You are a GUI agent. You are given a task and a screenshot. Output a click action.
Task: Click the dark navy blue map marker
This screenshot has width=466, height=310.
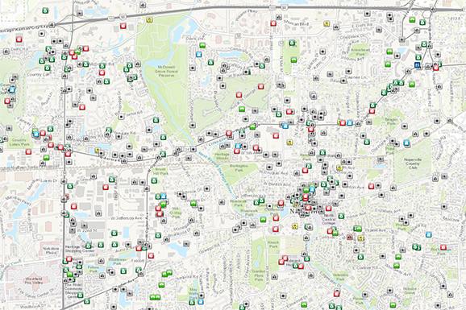pos(418,65)
